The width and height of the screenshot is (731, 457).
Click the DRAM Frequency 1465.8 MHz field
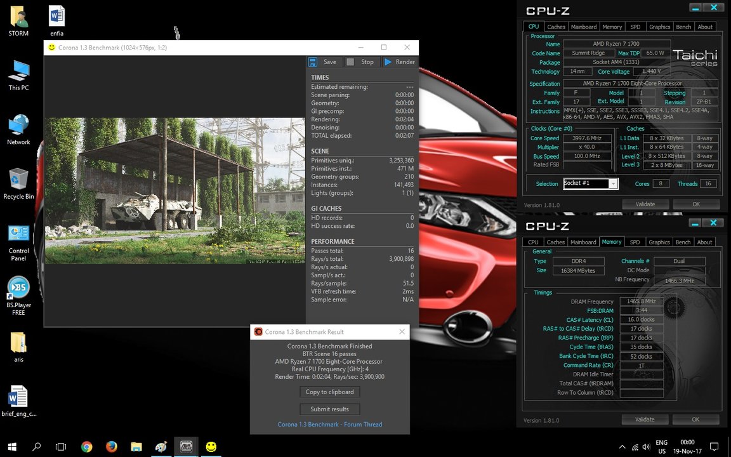point(642,301)
